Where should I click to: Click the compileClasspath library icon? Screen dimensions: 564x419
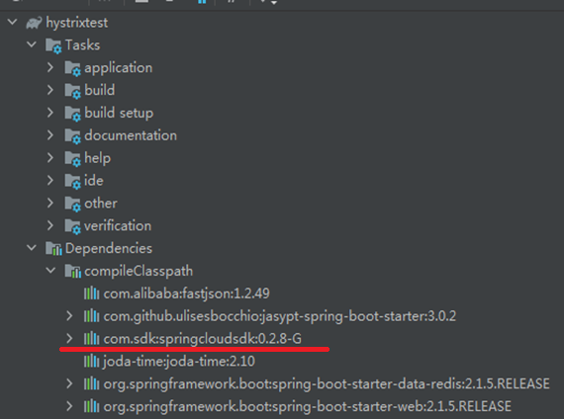point(72,272)
